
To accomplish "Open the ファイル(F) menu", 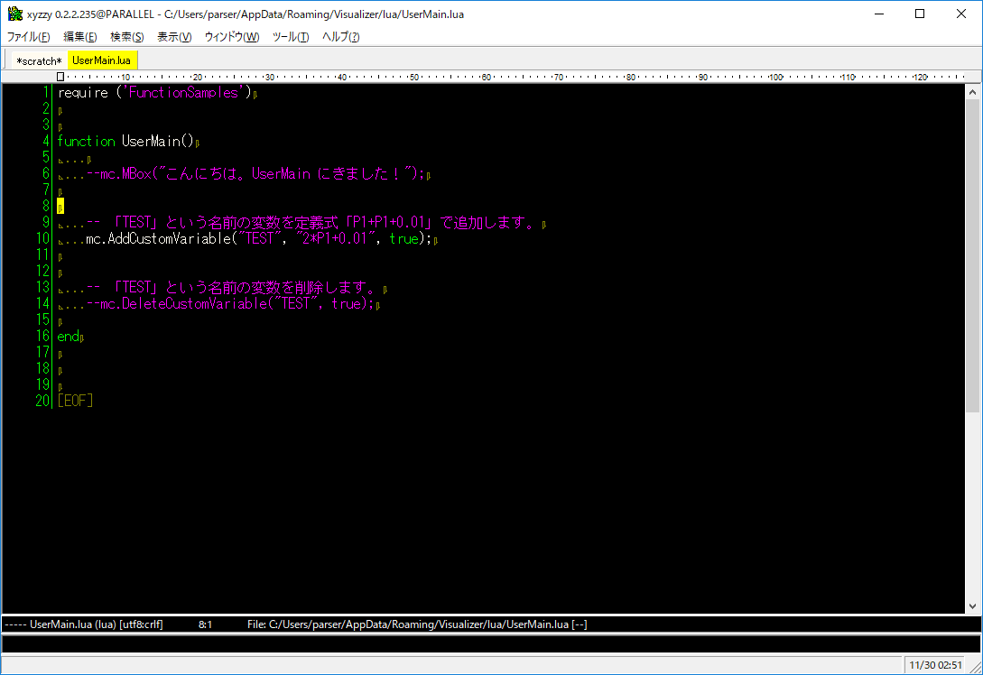I will pos(29,37).
